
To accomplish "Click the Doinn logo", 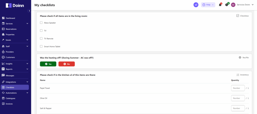I will click(15, 5).
